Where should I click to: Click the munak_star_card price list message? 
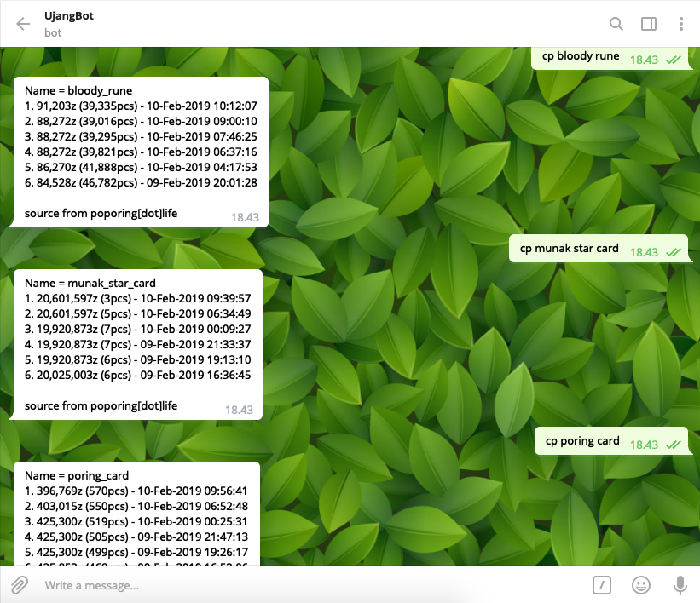(x=136, y=344)
